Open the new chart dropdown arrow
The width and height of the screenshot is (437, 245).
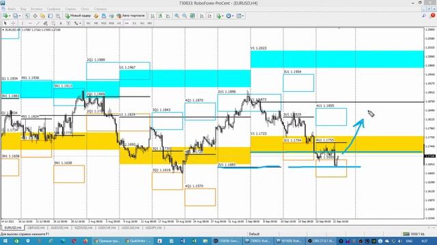10,16
